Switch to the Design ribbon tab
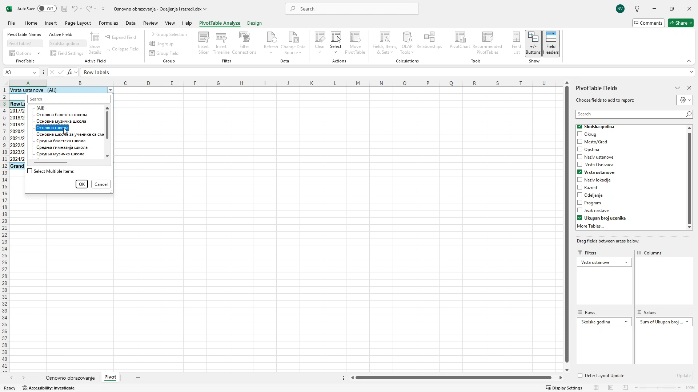The width and height of the screenshot is (698, 392). pos(254,23)
